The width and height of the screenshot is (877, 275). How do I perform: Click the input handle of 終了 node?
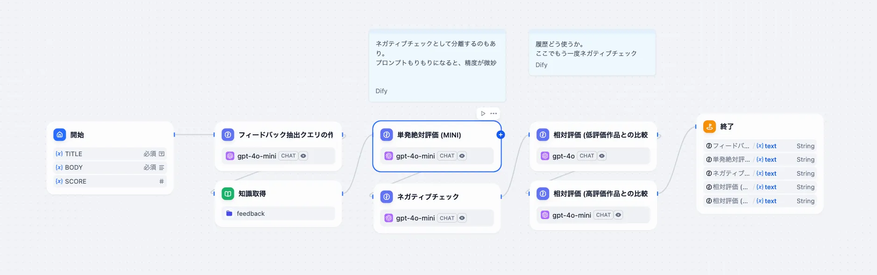696,126
